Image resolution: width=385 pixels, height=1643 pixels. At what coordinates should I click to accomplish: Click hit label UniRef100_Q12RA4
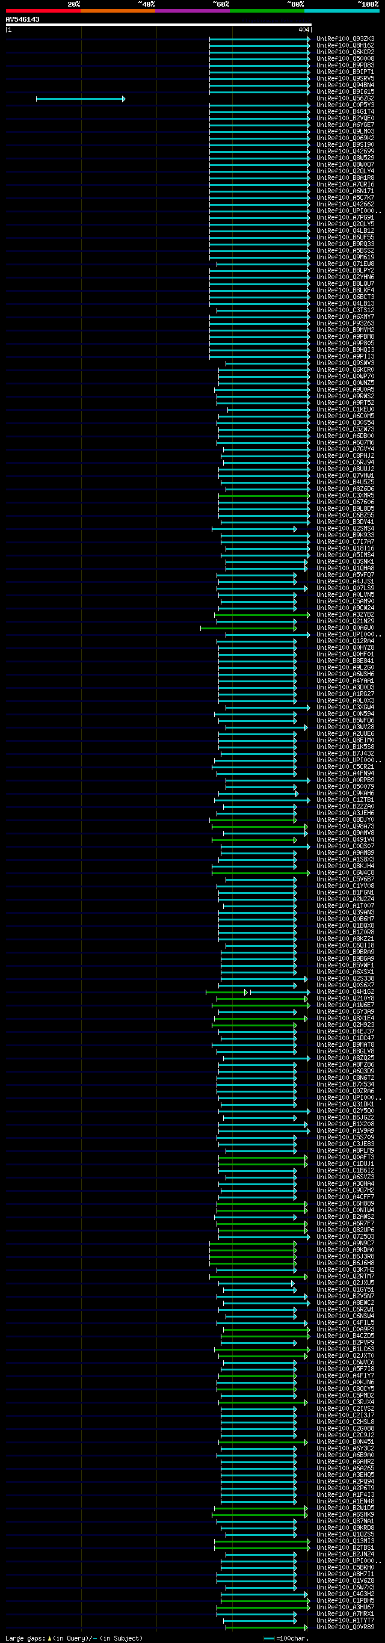click(x=345, y=641)
